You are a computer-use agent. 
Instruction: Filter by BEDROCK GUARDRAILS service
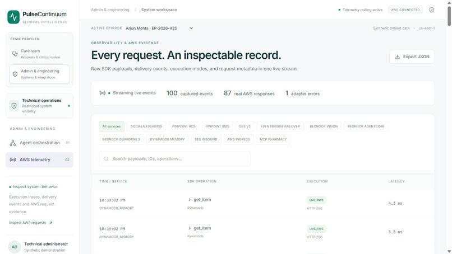[x=121, y=139]
